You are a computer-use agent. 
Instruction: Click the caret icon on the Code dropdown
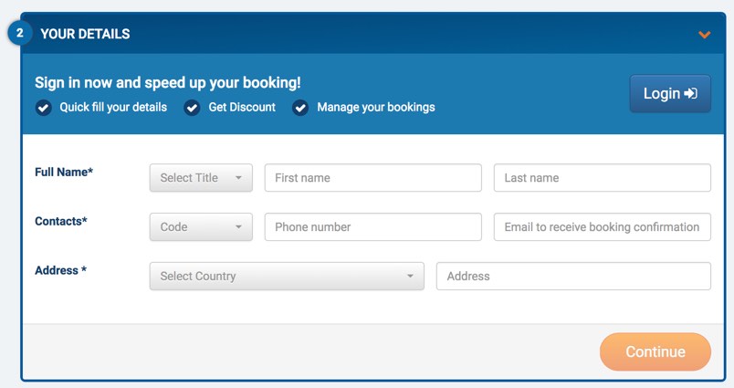point(238,227)
